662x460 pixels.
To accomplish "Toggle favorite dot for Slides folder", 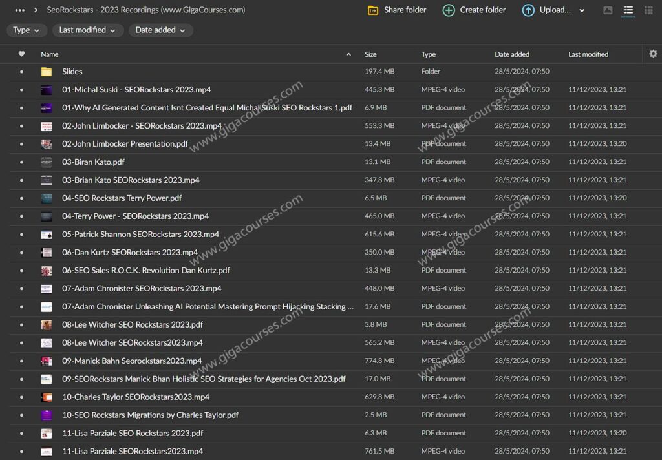I will [x=21, y=72].
